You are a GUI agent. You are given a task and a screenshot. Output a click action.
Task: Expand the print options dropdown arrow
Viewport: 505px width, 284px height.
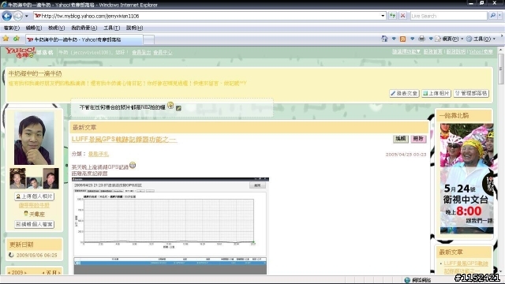431,39
